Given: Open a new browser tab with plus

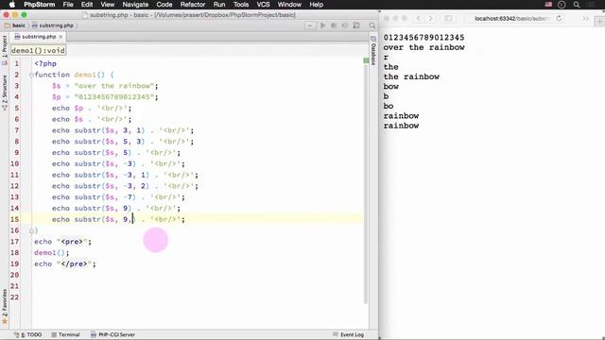Looking at the screenshot, I should (600, 21).
